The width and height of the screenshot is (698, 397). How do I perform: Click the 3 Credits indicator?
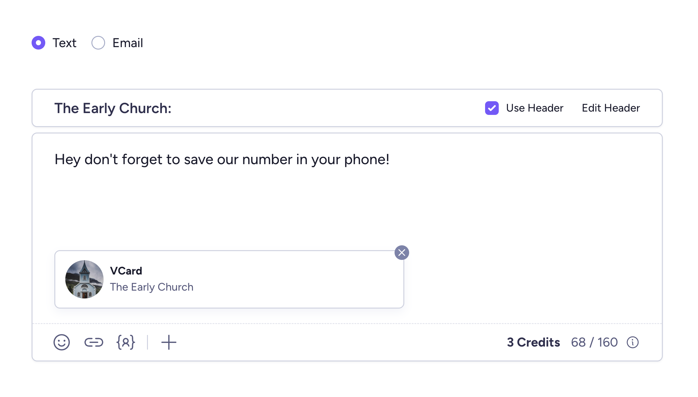coord(533,343)
